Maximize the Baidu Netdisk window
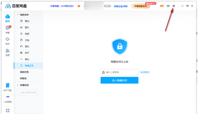Image resolution: width=198 pixels, height=114 pixels. [187, 6]
